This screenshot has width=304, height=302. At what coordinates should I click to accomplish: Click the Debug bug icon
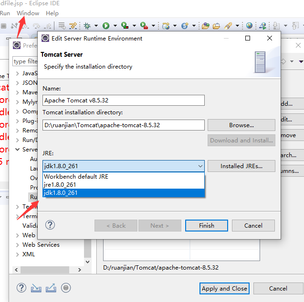(x=87, y=26)
